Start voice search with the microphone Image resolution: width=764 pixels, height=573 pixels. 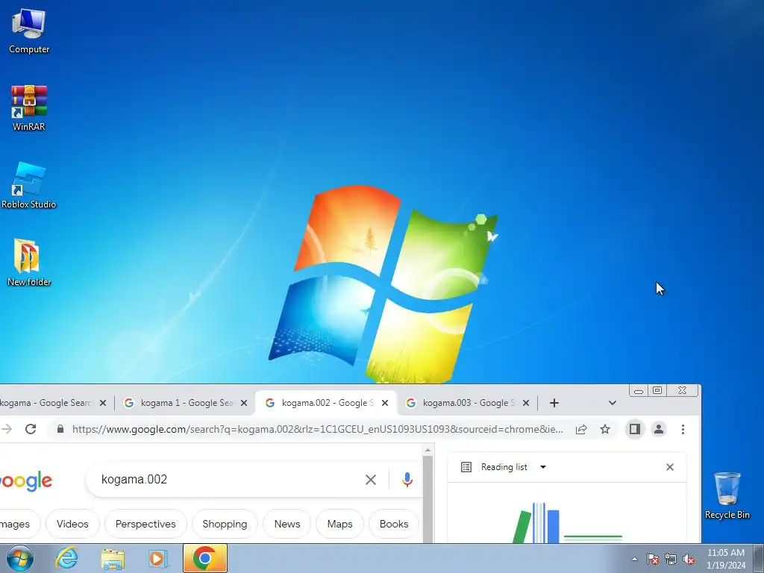click(x=407, y=480)
